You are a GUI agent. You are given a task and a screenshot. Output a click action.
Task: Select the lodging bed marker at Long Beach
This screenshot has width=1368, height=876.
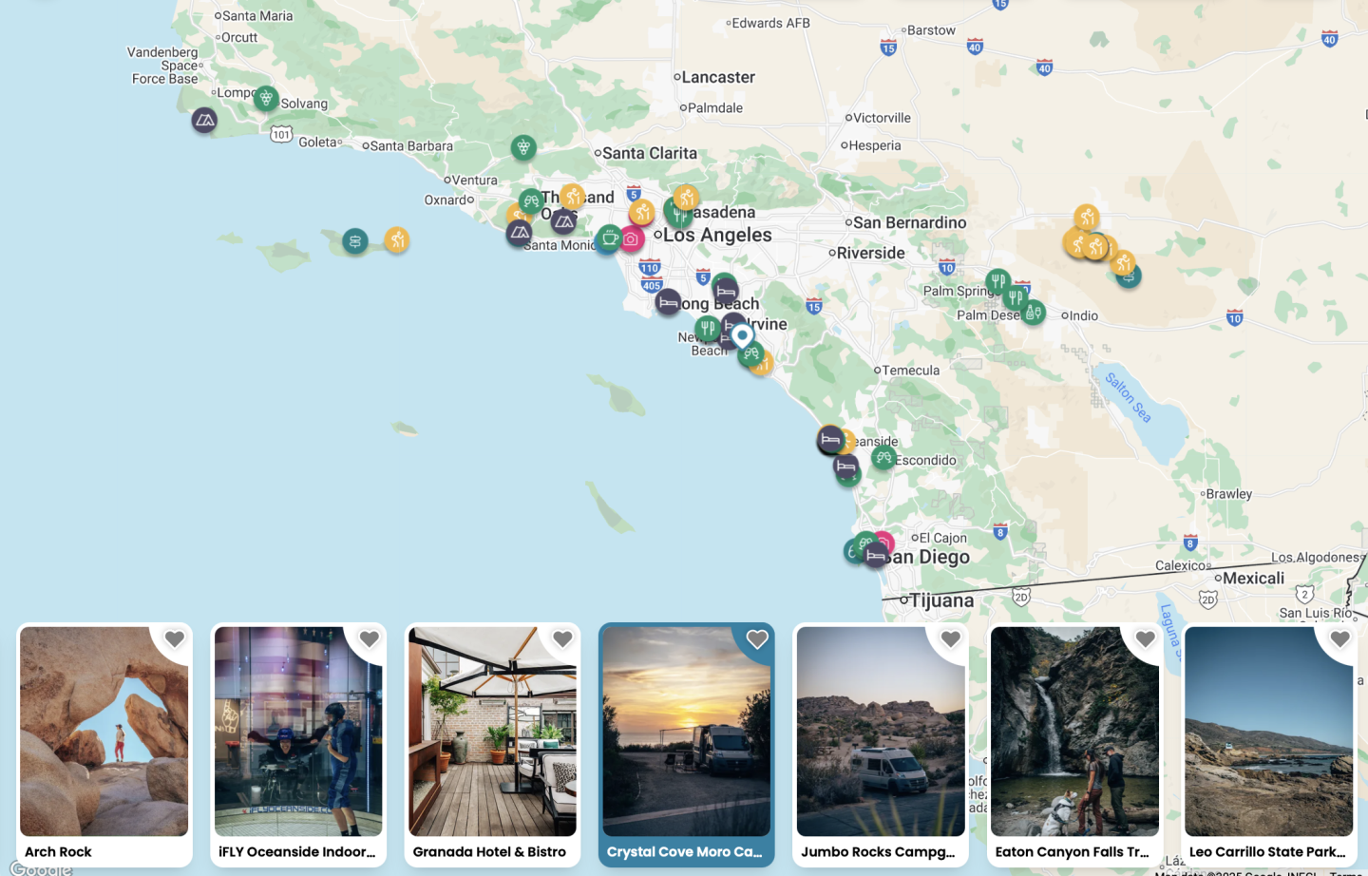668,303
